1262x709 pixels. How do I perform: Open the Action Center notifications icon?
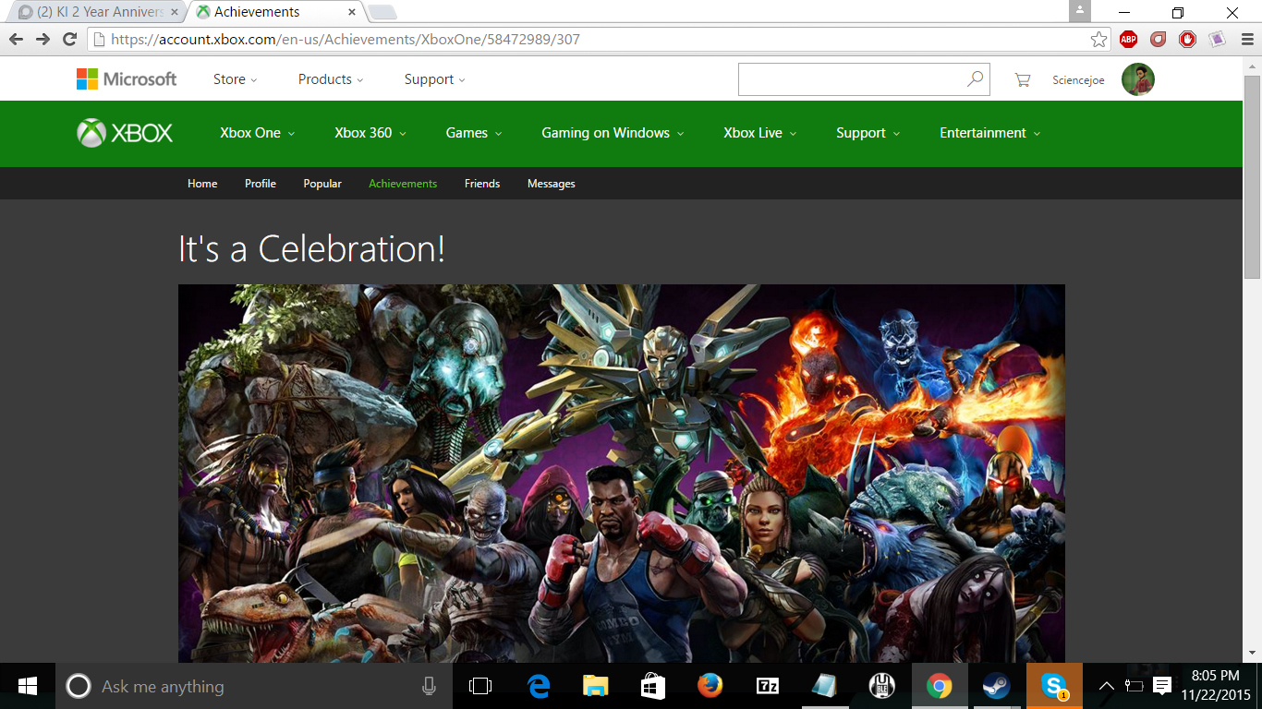[x=1162, y=686]
